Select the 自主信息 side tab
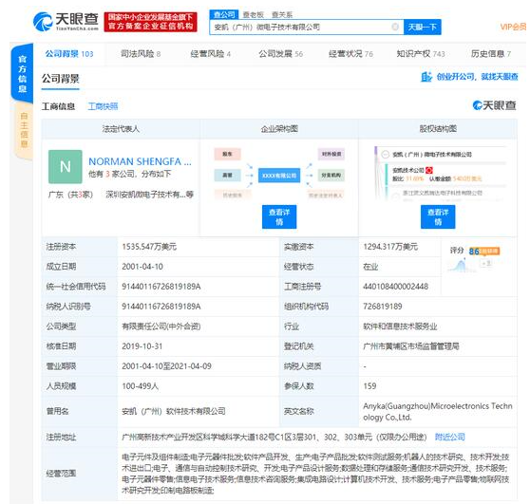This screenshot has width=530, height=504. (24, 130)
